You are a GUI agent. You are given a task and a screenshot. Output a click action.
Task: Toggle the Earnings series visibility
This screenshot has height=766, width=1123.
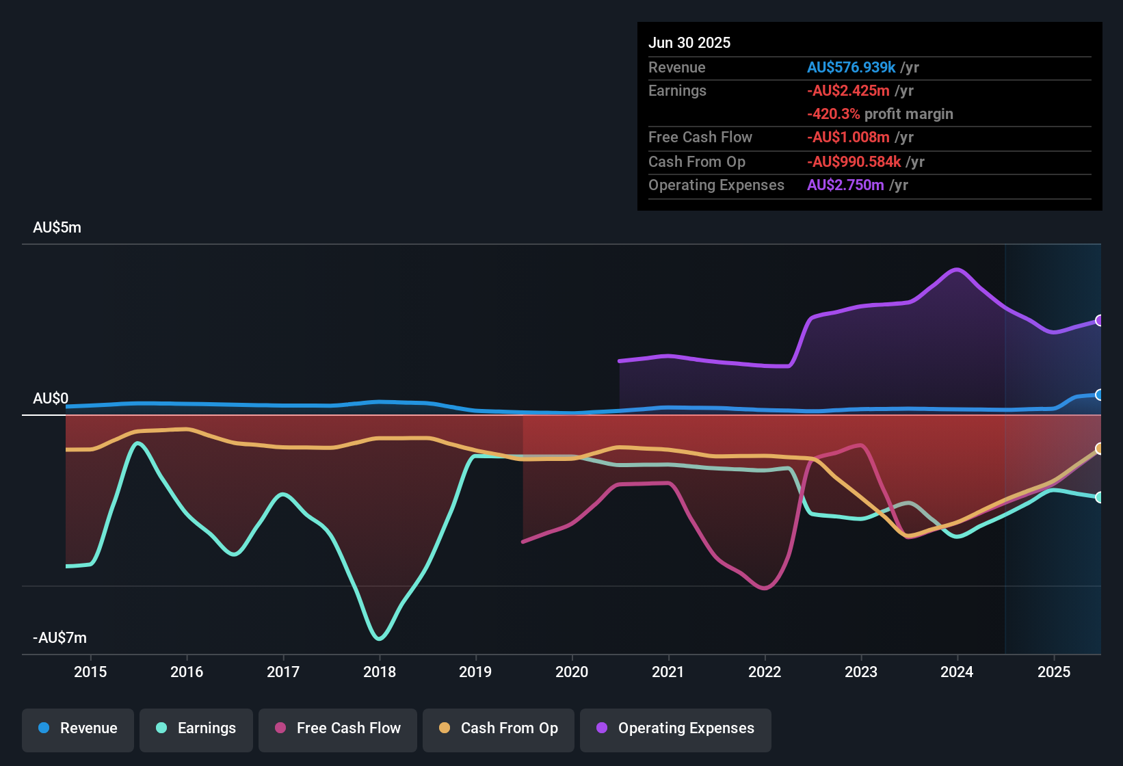coord(196,728)
